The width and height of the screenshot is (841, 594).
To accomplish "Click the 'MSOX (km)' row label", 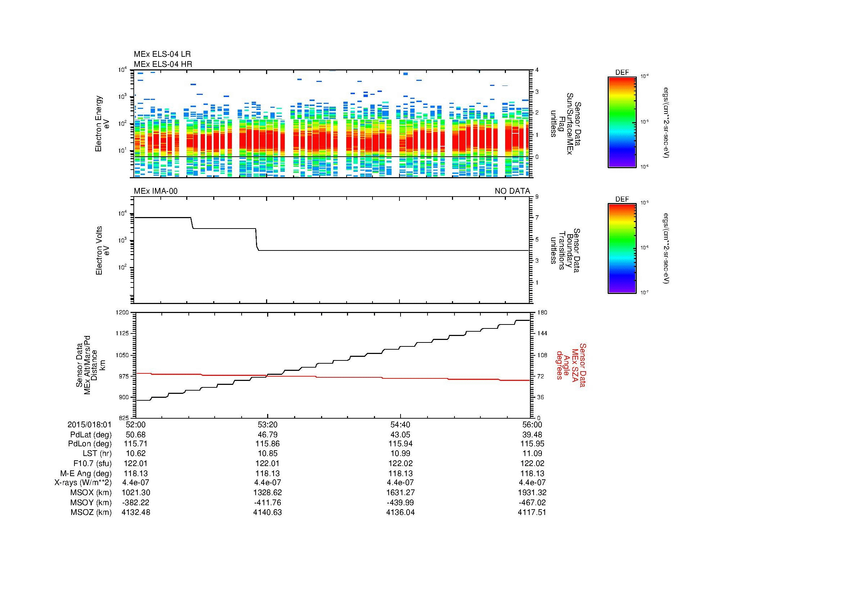I will 91,493.
